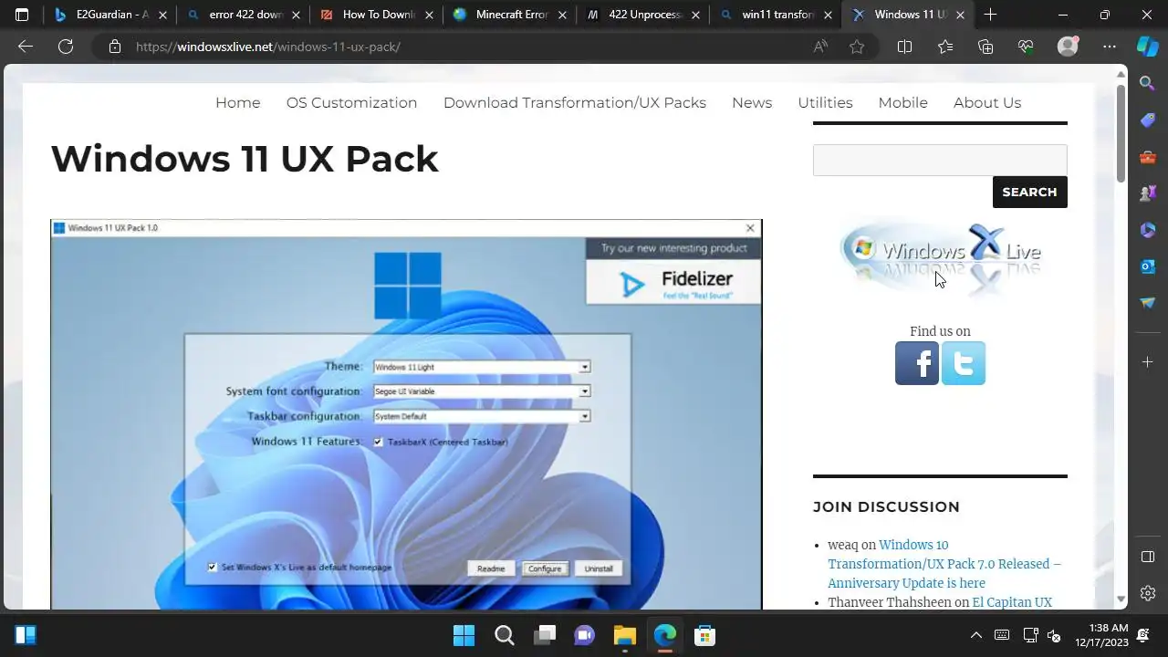The image size is (1168, 657).
Task: Open split screen icon in toolbar
Action: tap(904, 47)
